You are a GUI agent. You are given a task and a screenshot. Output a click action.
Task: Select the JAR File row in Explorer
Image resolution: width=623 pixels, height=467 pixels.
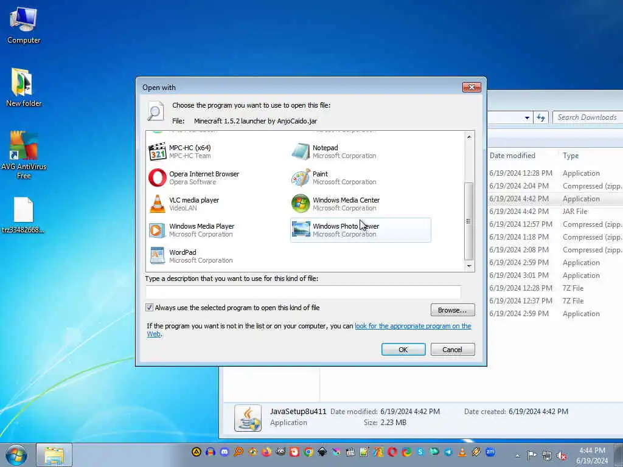point(555,212)
